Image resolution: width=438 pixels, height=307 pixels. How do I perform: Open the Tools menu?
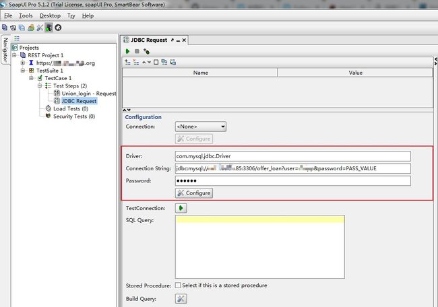26,15
